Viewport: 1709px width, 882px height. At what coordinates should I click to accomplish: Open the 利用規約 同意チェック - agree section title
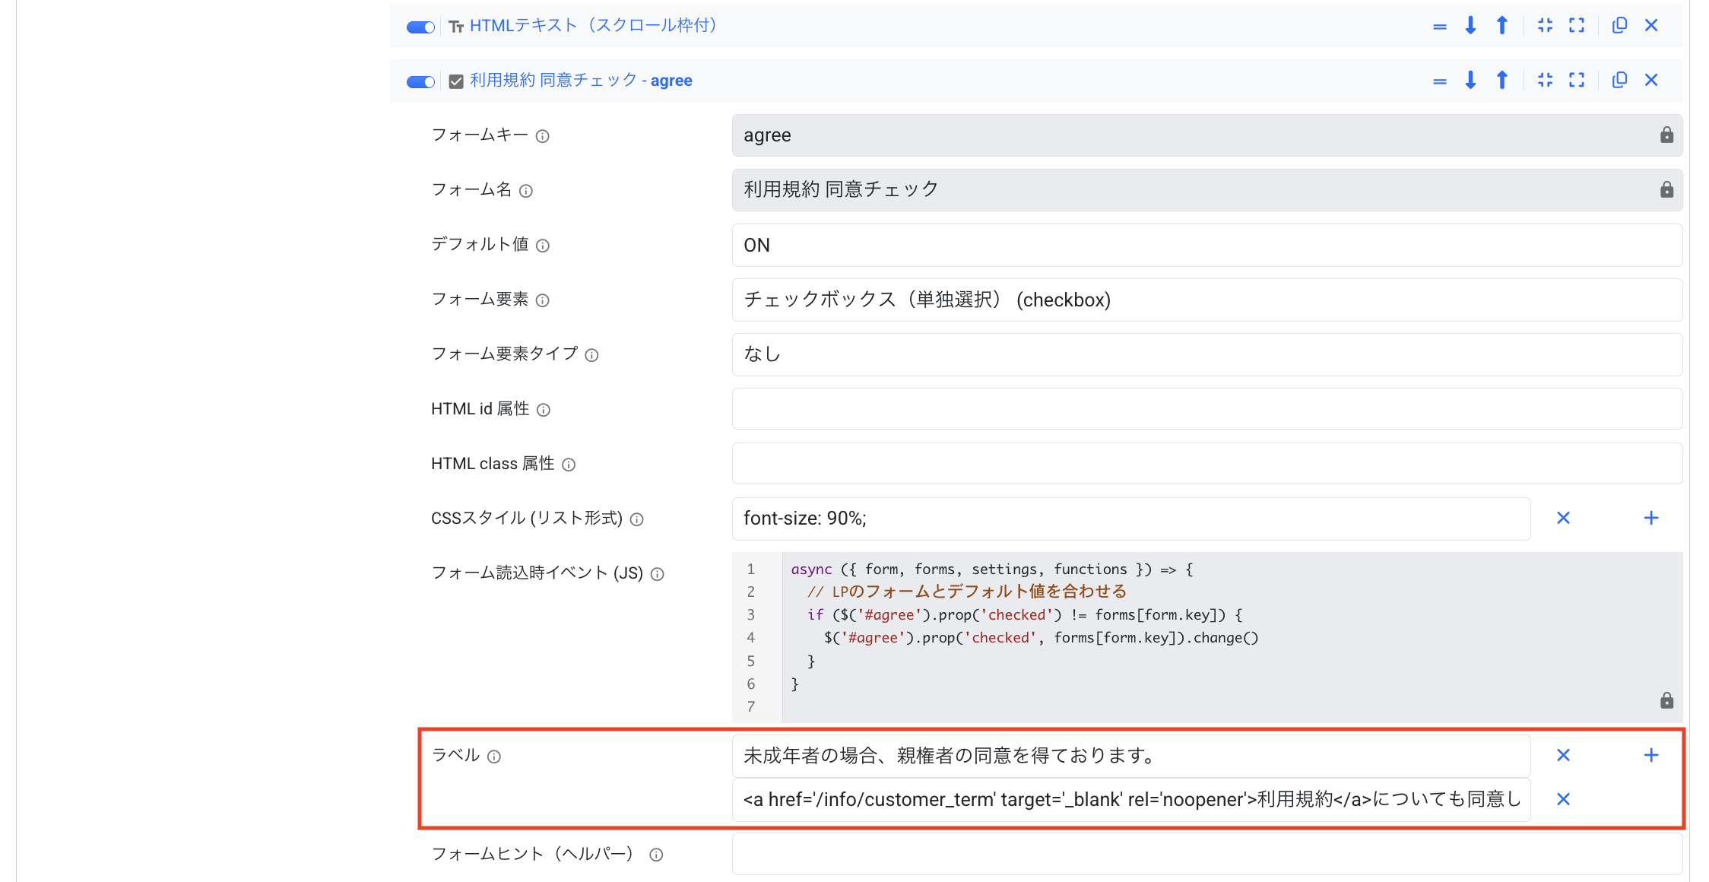pos(581,81)
